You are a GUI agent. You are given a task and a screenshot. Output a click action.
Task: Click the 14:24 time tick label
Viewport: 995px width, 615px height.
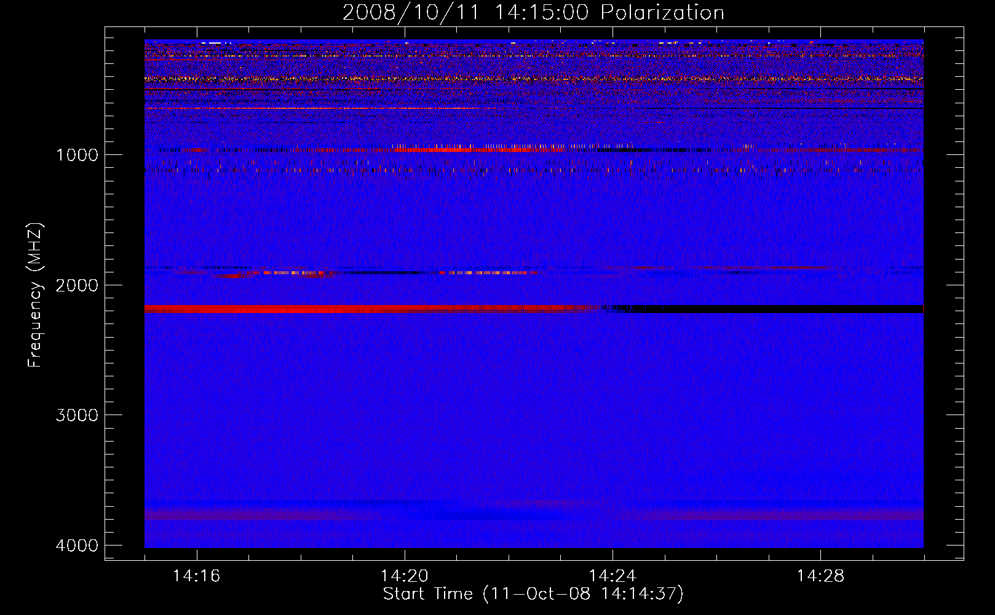coord(612,576)
